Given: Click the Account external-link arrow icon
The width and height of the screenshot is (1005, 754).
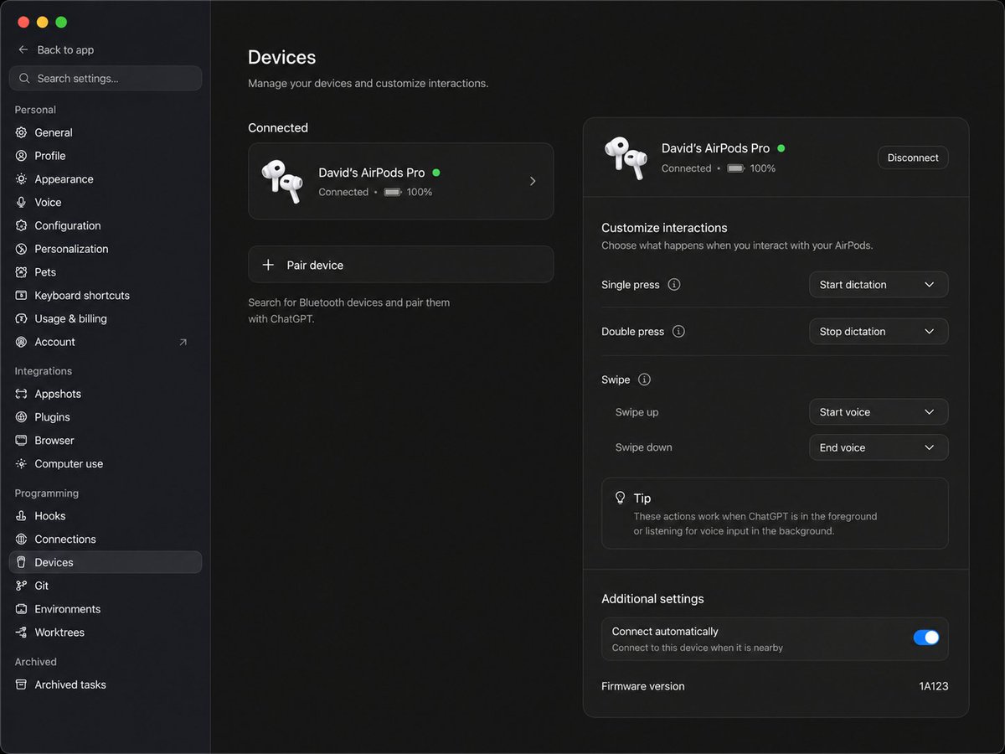Looking at the screenshot, I should pyautogui.click(x=183, y=342).
